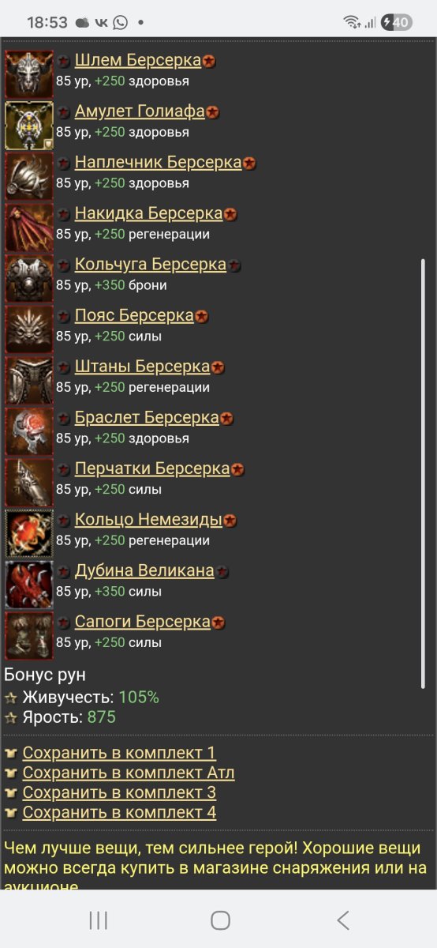The height and width of the screenshot is (948, 437).
Task: Tap the Накидка Берсерка cloak thumbnail
Action: point(29,228)
